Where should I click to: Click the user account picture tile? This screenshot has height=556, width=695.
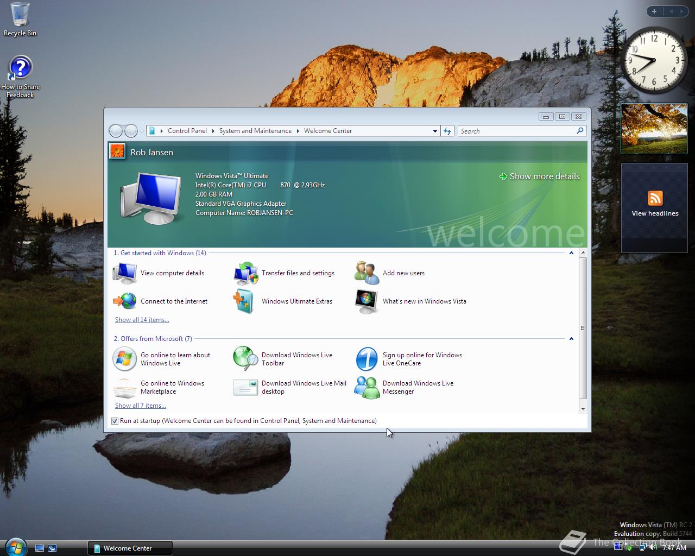coord(117,151)
